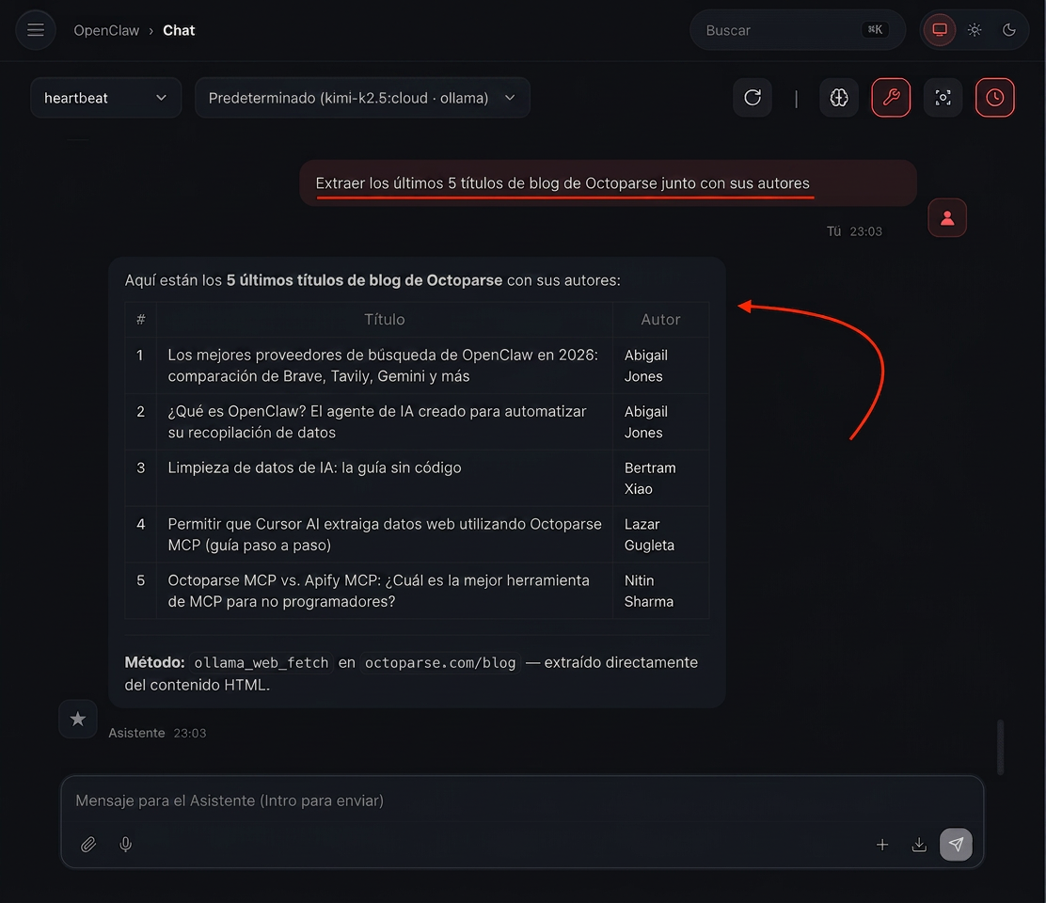The width and height of the screenshot is (1046, 903).
Task: Switch to light theme sun icon
Action: (x=974, y=30)
